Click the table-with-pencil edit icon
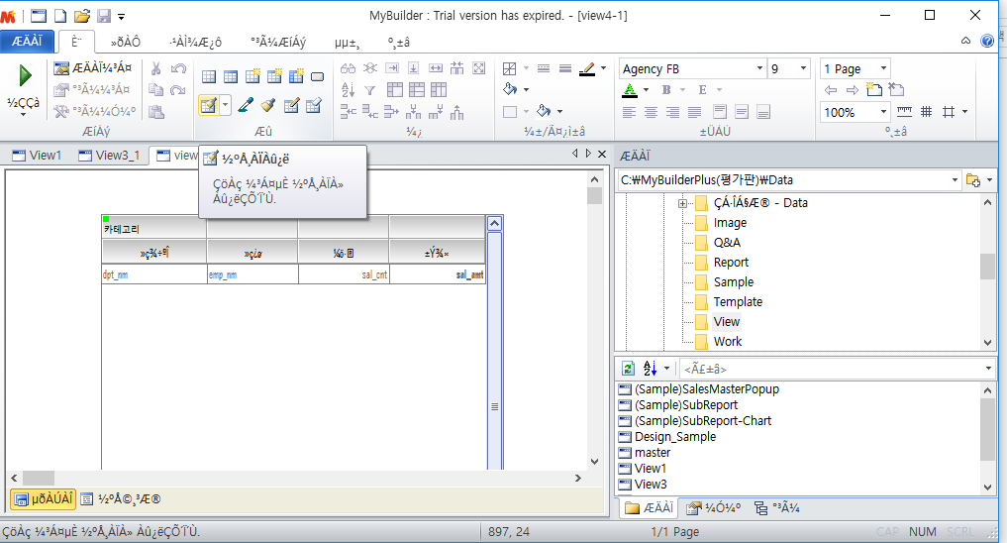This screenshot has height=543, width=1007. pyautogui.click(x=291, y=105)
